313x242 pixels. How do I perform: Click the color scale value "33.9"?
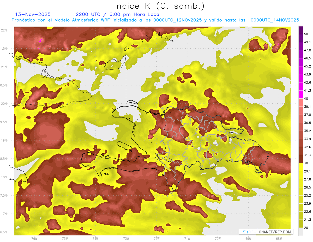pyautogui.click(x=308, y=139)
